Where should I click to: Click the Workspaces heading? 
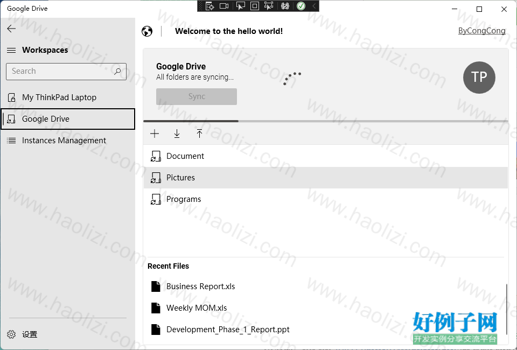pos(45,50)
